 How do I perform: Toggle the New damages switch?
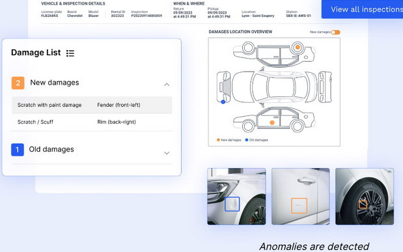[x=335, y=32]
